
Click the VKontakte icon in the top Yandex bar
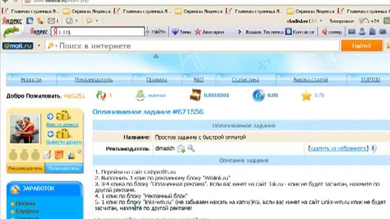pos(30,21)
